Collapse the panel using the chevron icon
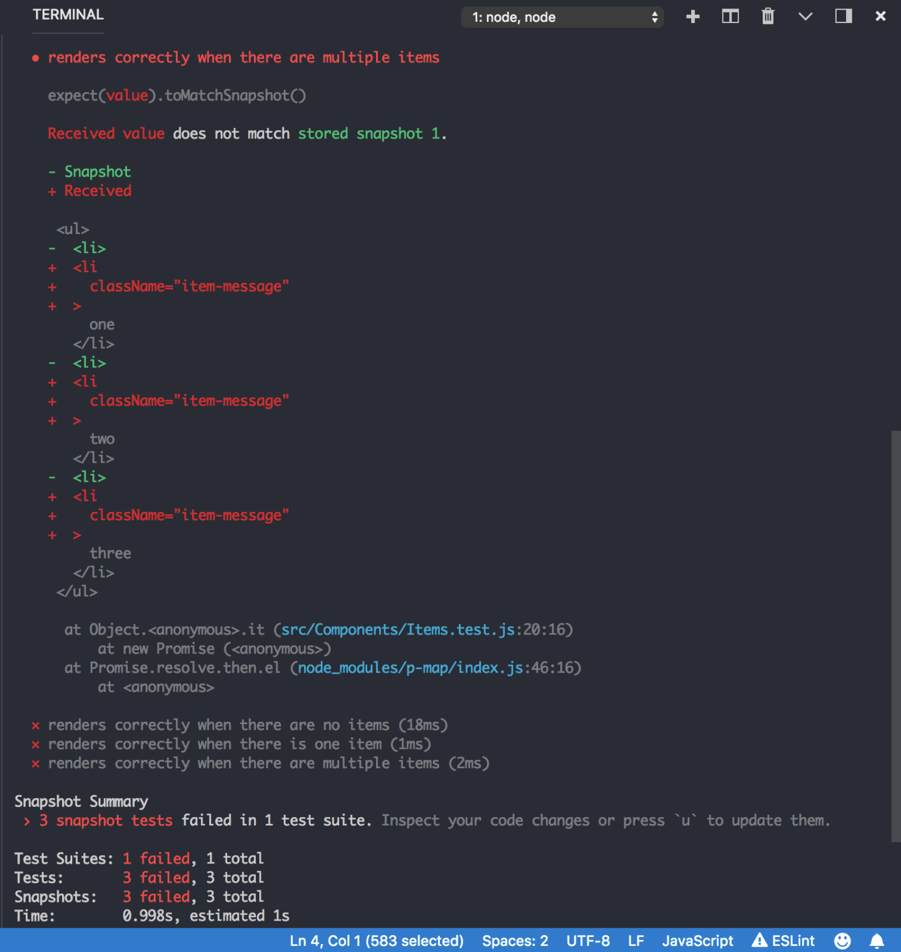This screenshot has height=952, width=901. pyautogui.click(x=806, y=17)
